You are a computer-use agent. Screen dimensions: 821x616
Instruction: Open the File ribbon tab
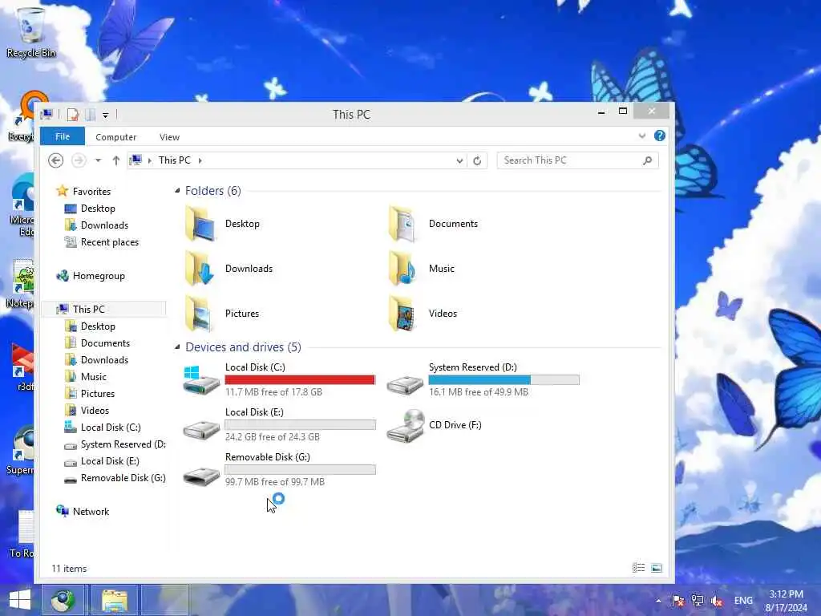(63, 136)
